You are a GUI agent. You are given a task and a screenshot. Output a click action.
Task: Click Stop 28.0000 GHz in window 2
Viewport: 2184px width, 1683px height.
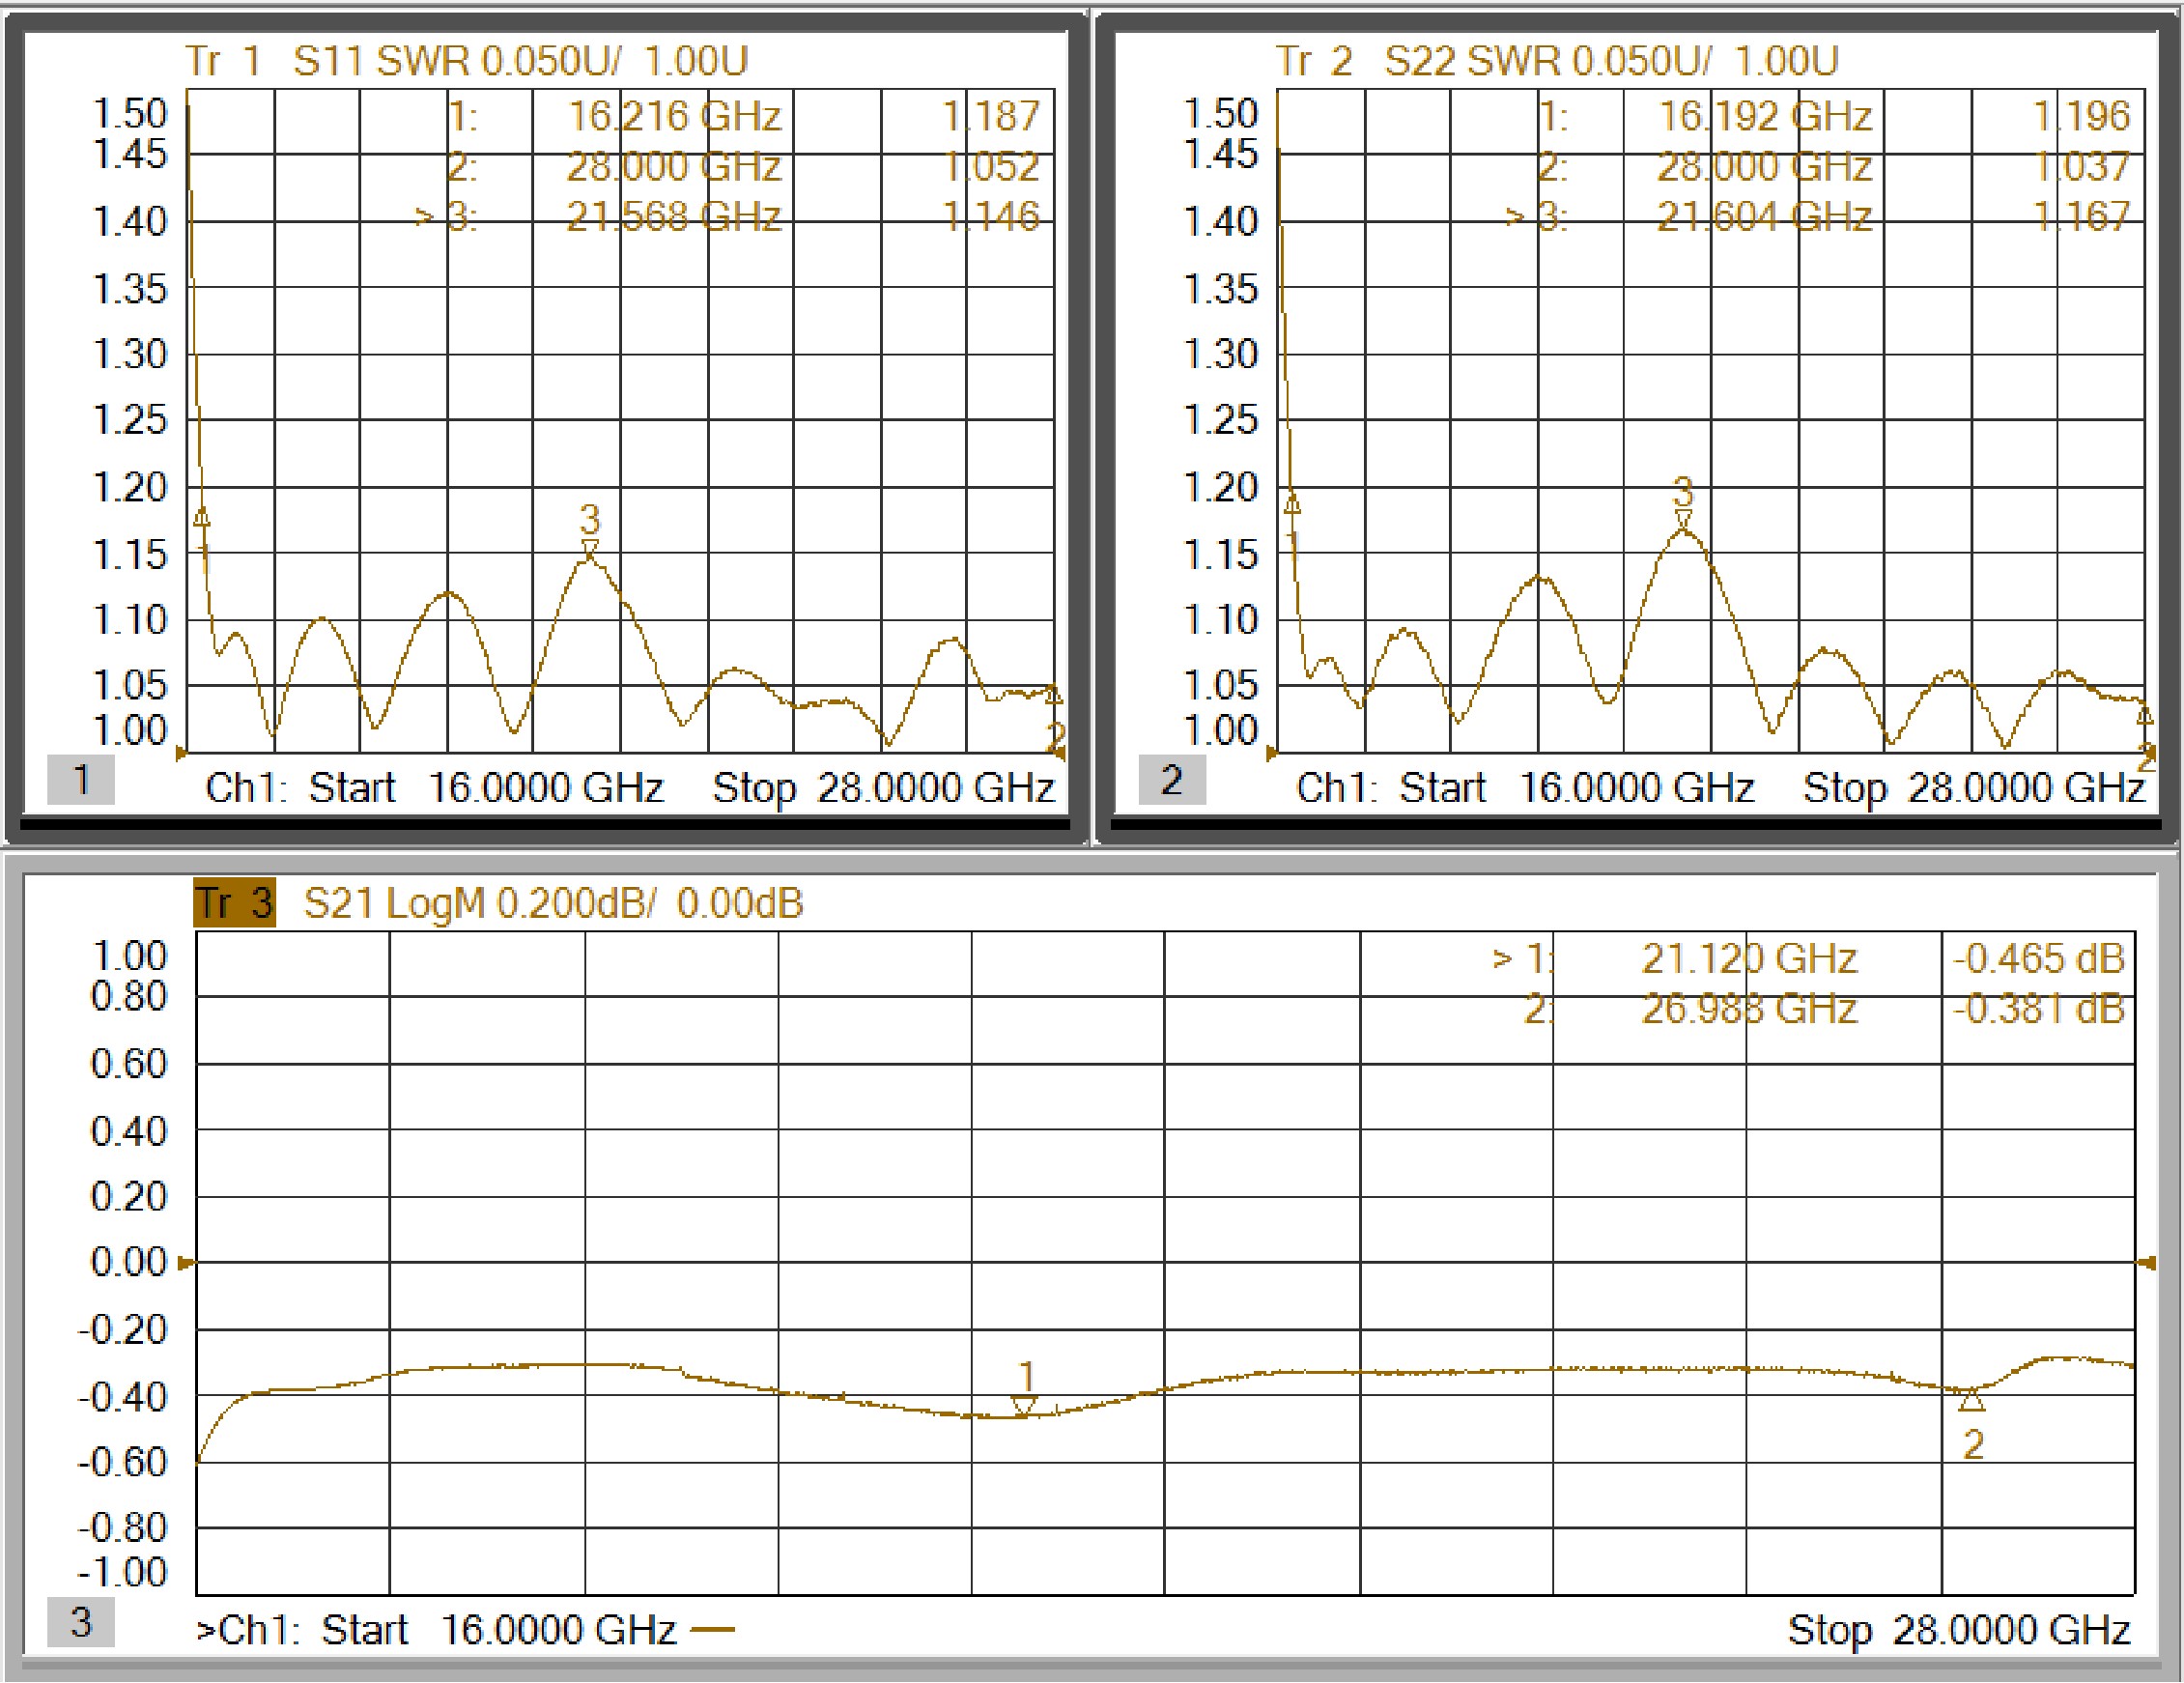click(1974, 788)
